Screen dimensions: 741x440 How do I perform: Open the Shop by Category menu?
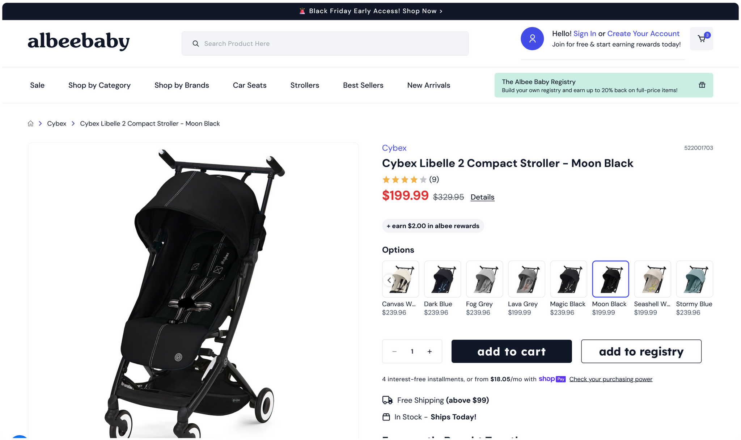click(99, 85)
